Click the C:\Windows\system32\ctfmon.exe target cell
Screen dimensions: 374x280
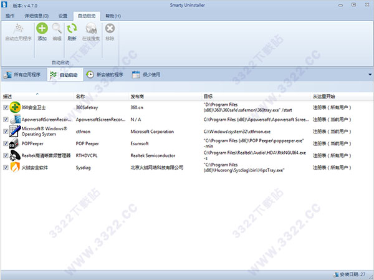(x=237, y=132)
